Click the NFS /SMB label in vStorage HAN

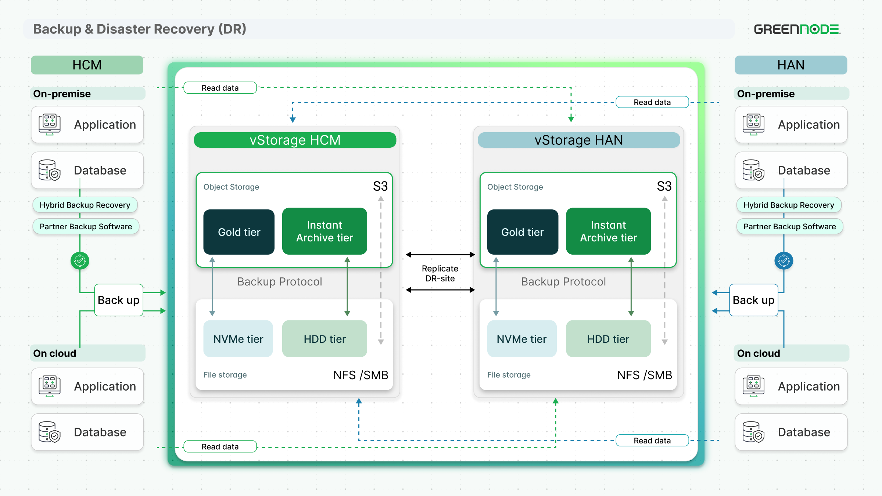[645, 375]
